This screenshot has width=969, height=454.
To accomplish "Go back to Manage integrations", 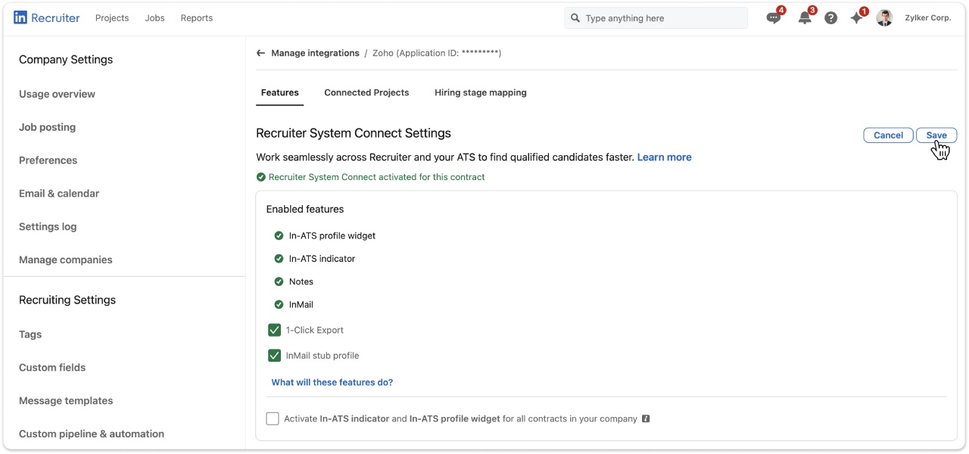I will coord(315,53).
